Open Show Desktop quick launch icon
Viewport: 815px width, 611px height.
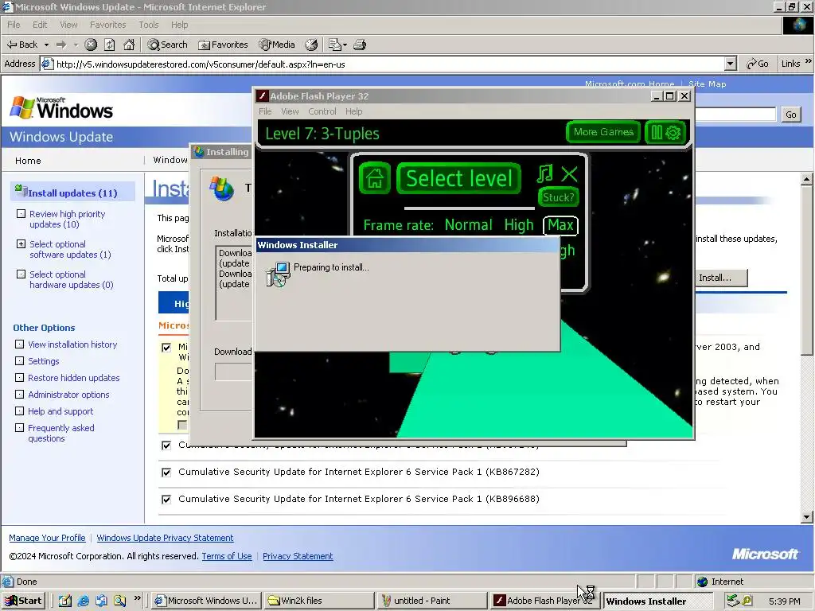point(65,601)
